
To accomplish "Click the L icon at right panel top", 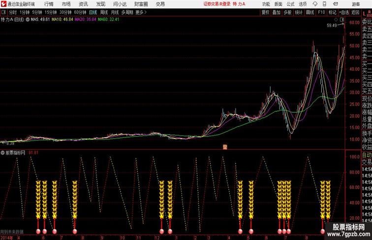I will (364, 14).
